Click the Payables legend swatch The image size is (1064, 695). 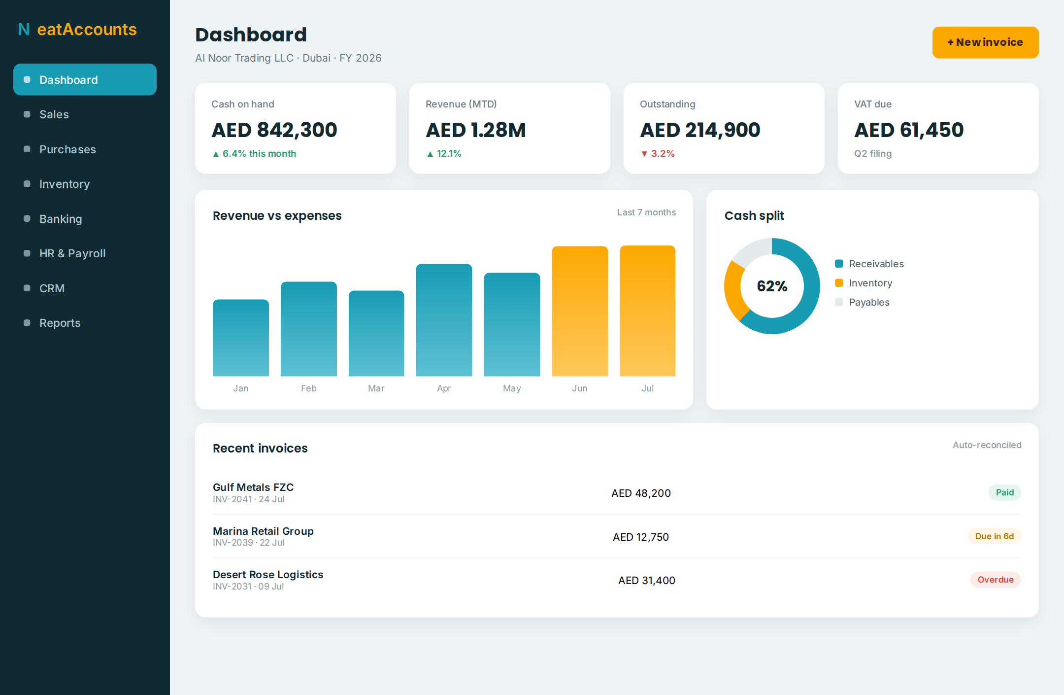839,302
